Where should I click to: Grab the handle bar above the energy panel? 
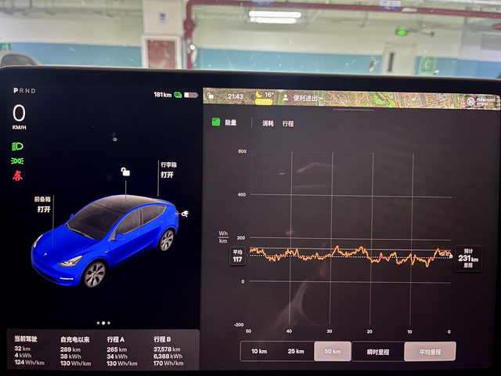click(x=353, y=110)
